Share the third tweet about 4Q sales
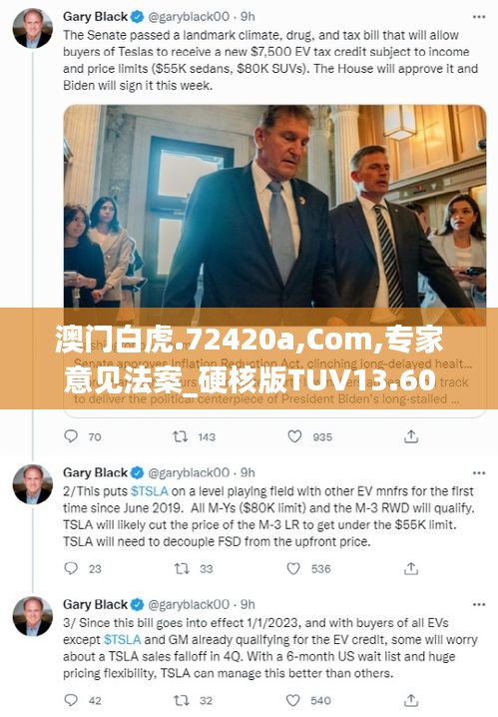The height and width of the screenshot is (717, 498). [411, 700]
